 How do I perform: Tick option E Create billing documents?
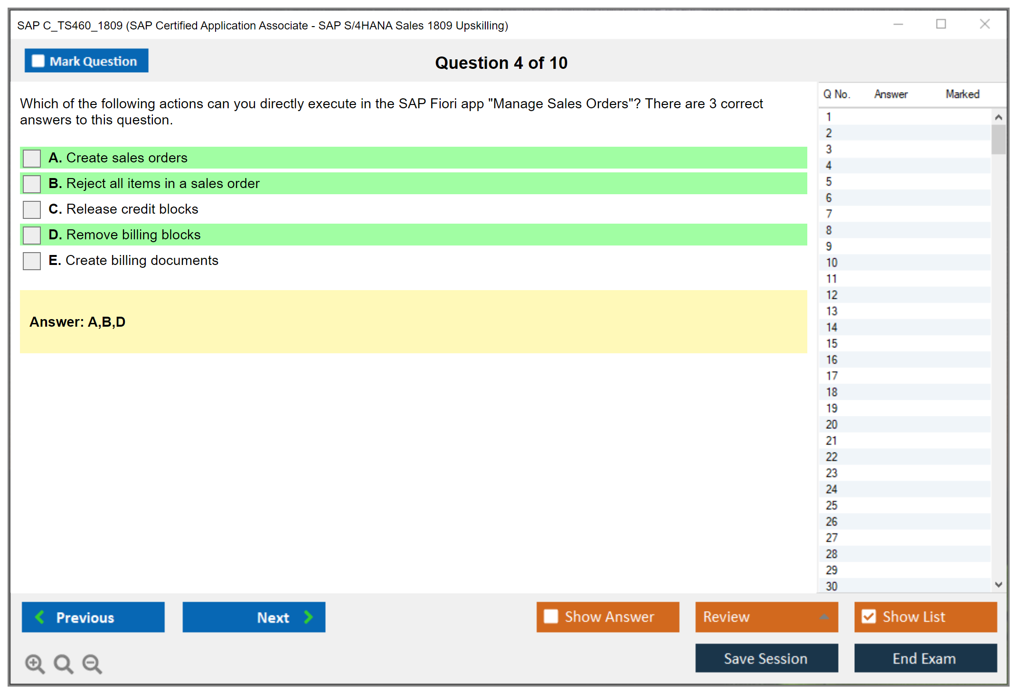click(32, 261)
